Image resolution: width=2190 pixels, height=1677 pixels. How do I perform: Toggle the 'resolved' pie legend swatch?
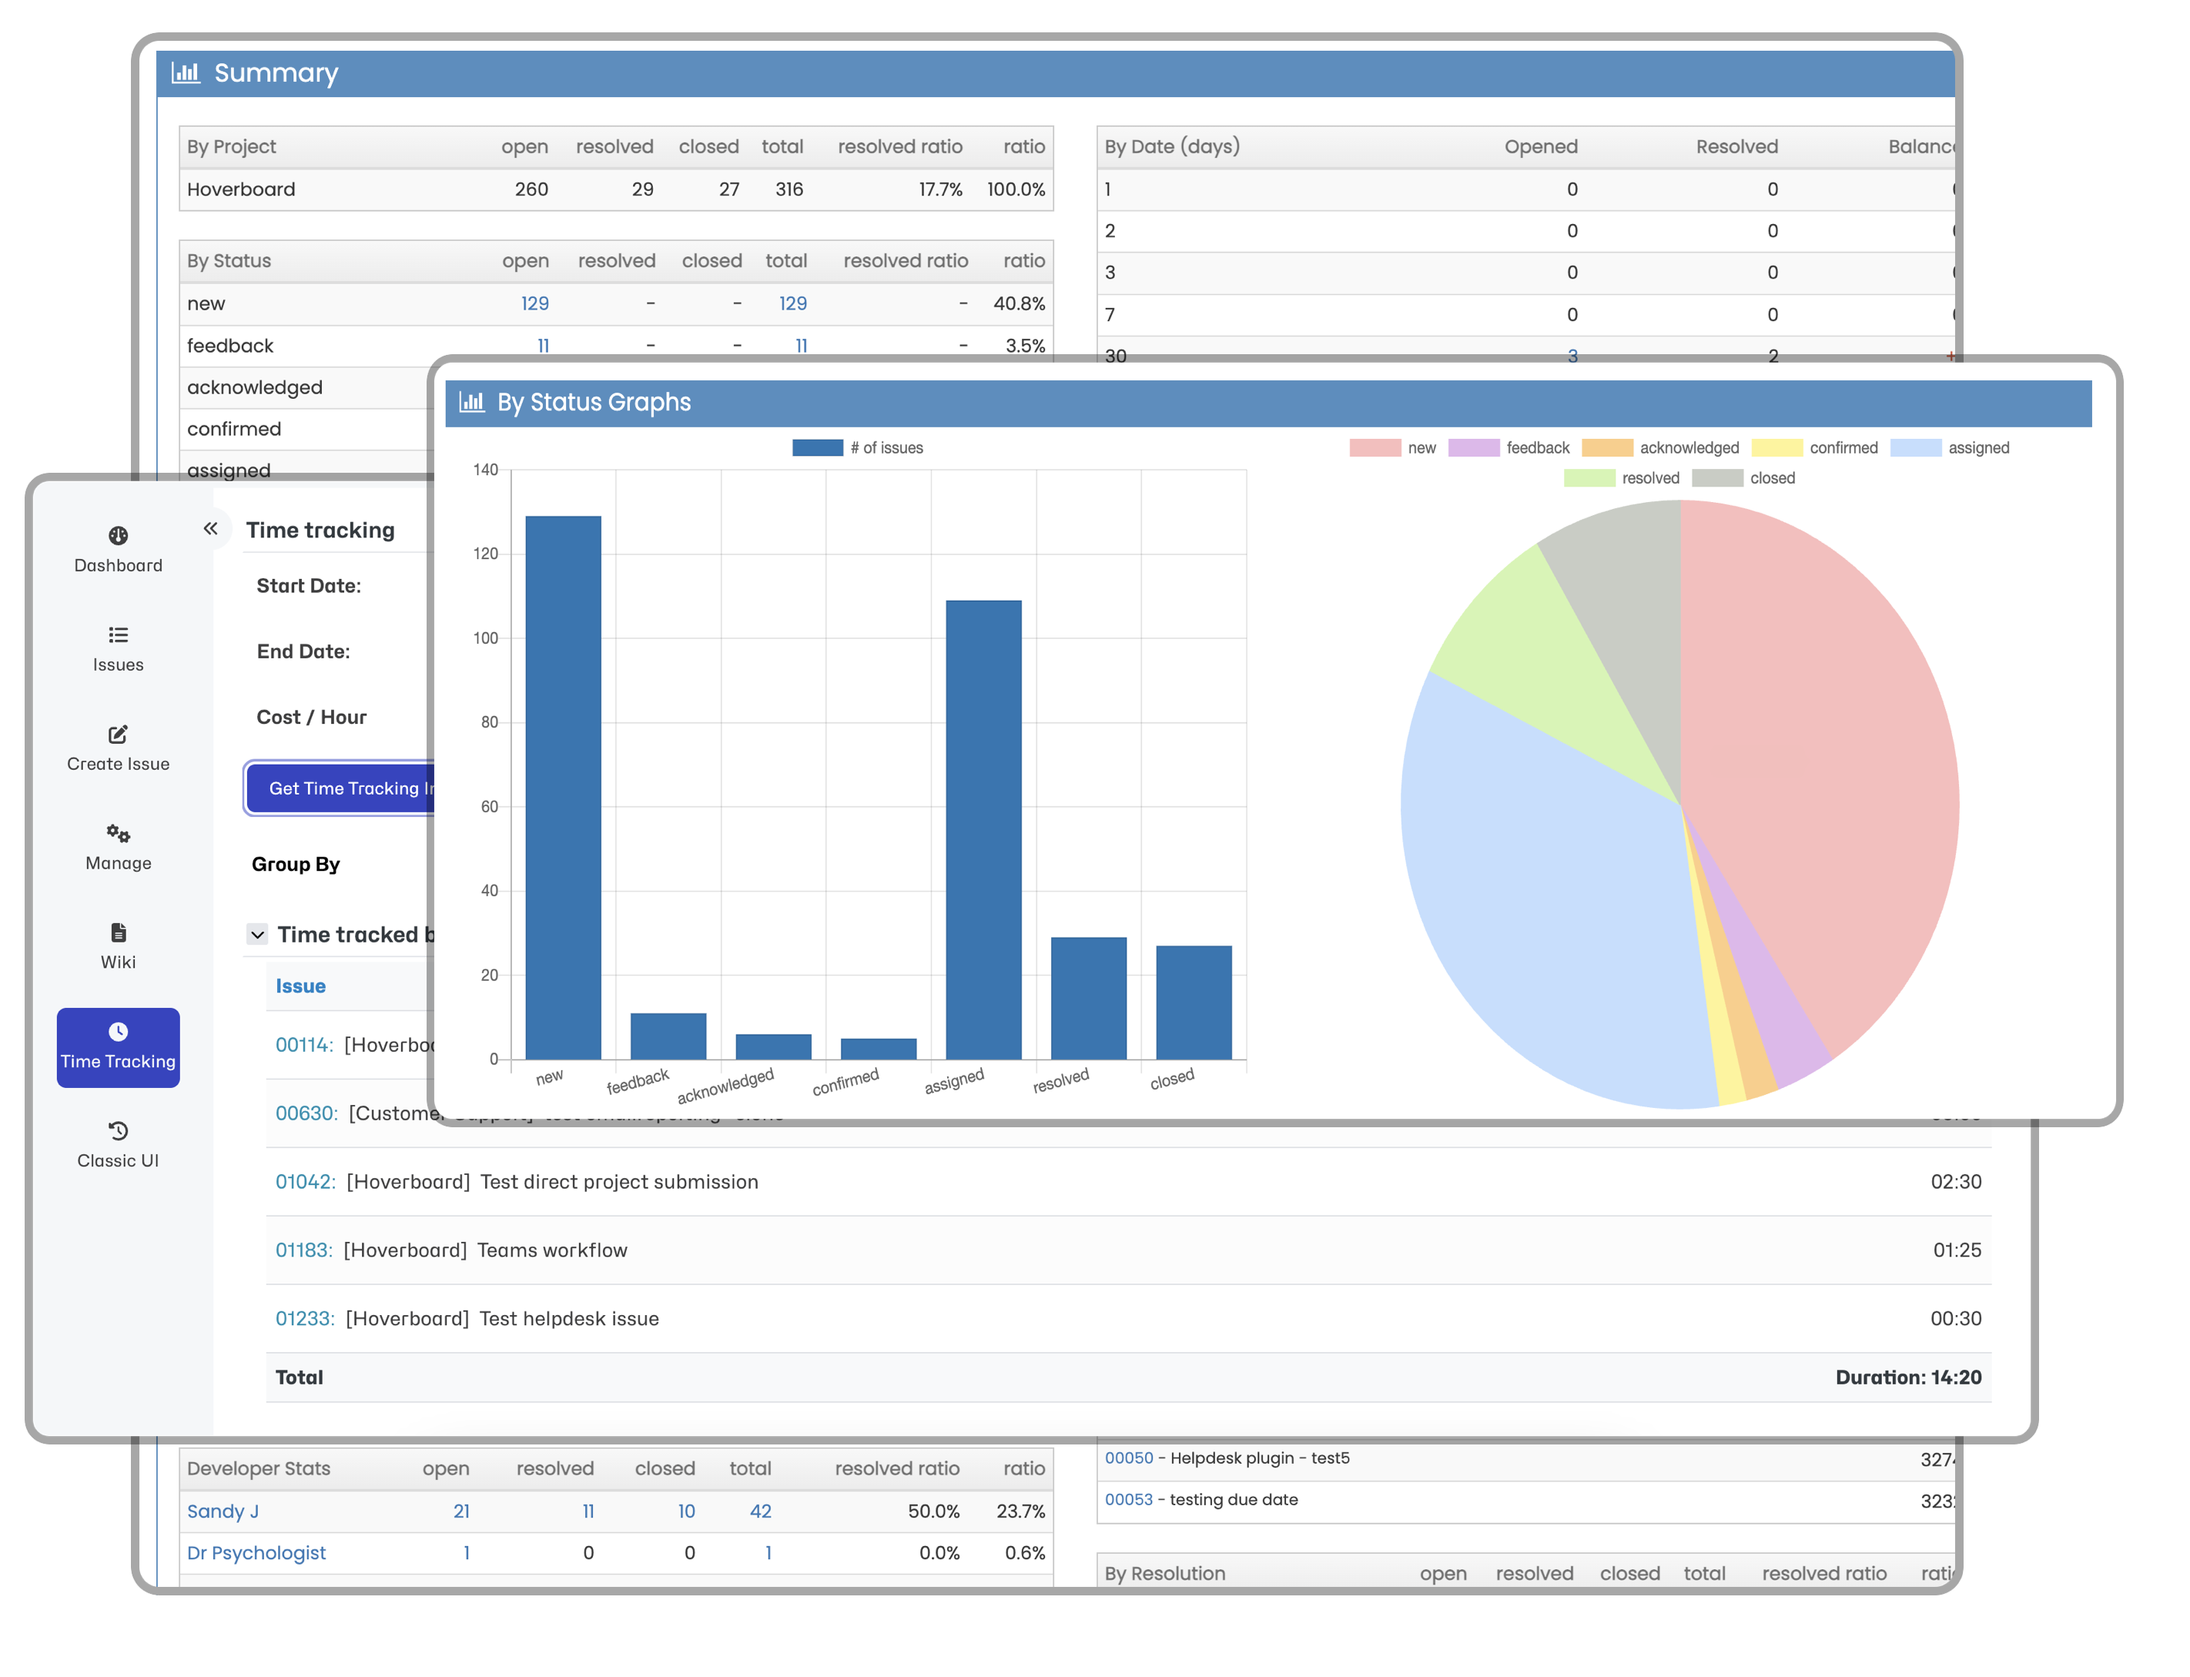pos(1589,478)
